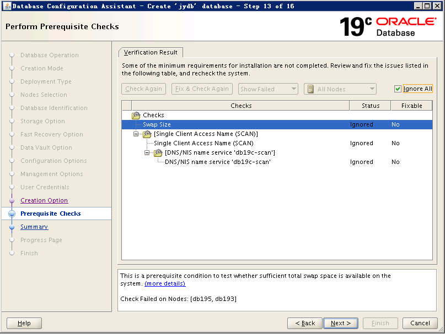Click the Nodes Selection step label
The width and height of the screenshot is (445, 334).
point(44,95)
